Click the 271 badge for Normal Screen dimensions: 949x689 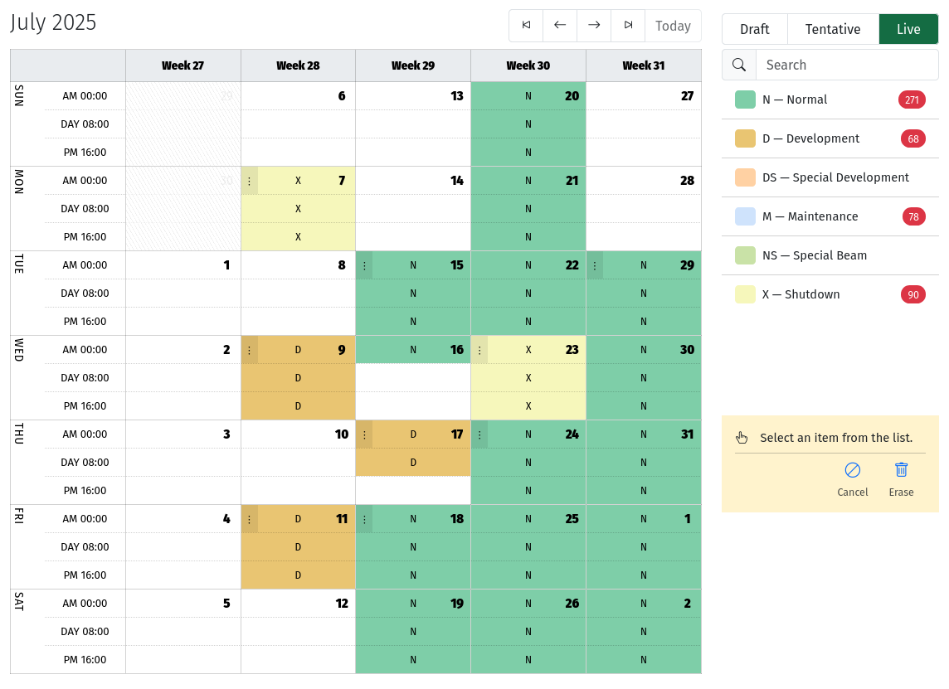pos(912,99)
